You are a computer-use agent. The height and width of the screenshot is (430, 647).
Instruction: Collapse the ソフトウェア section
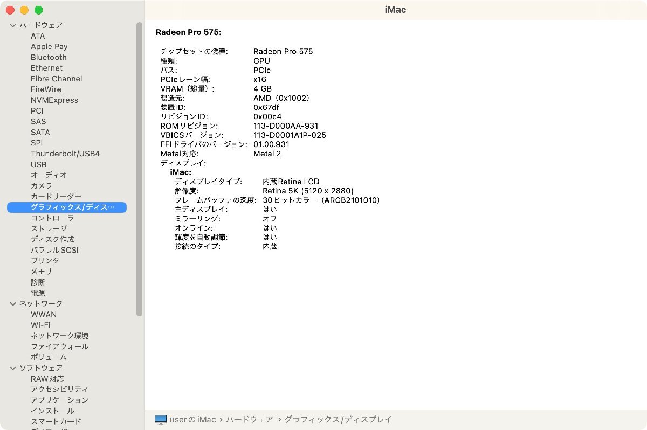[x=12, y=367]
